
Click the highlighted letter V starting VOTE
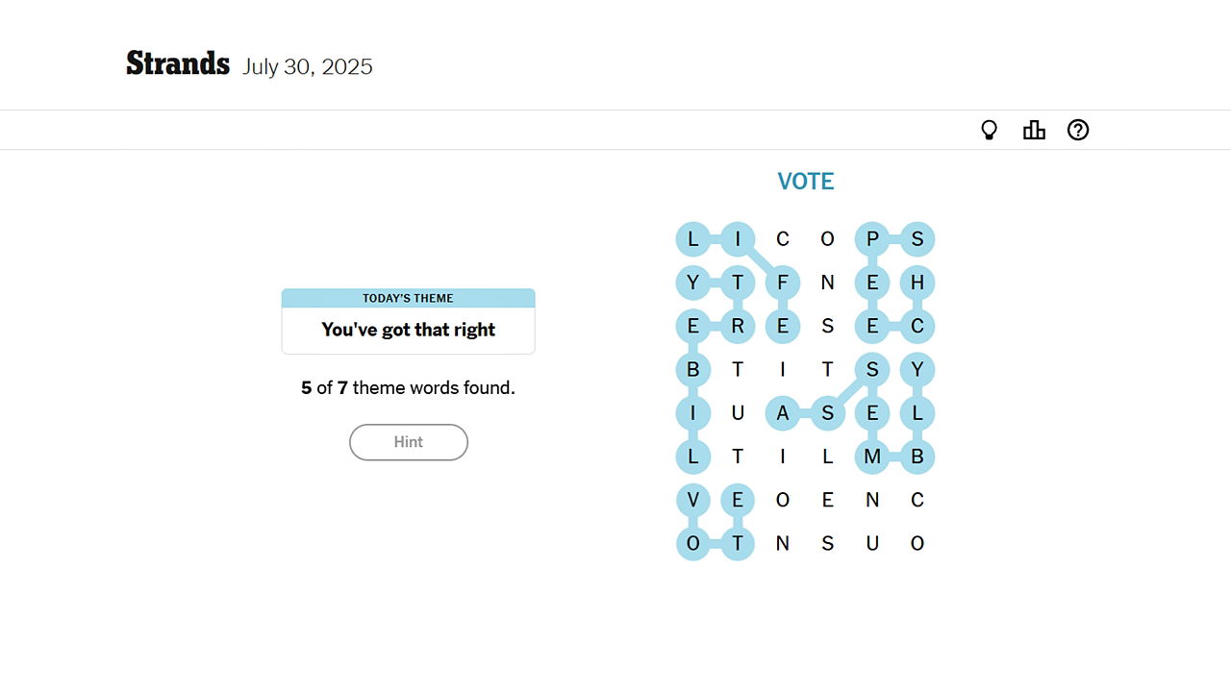(x=693, y=500)
